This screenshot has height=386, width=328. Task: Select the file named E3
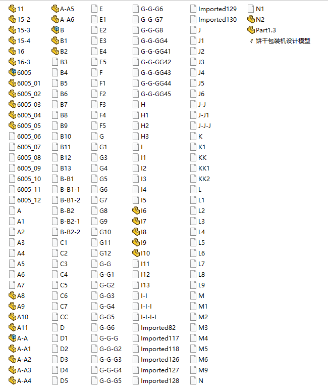point(103,40)
